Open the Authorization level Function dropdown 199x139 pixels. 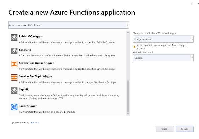[x=163, y=58]
